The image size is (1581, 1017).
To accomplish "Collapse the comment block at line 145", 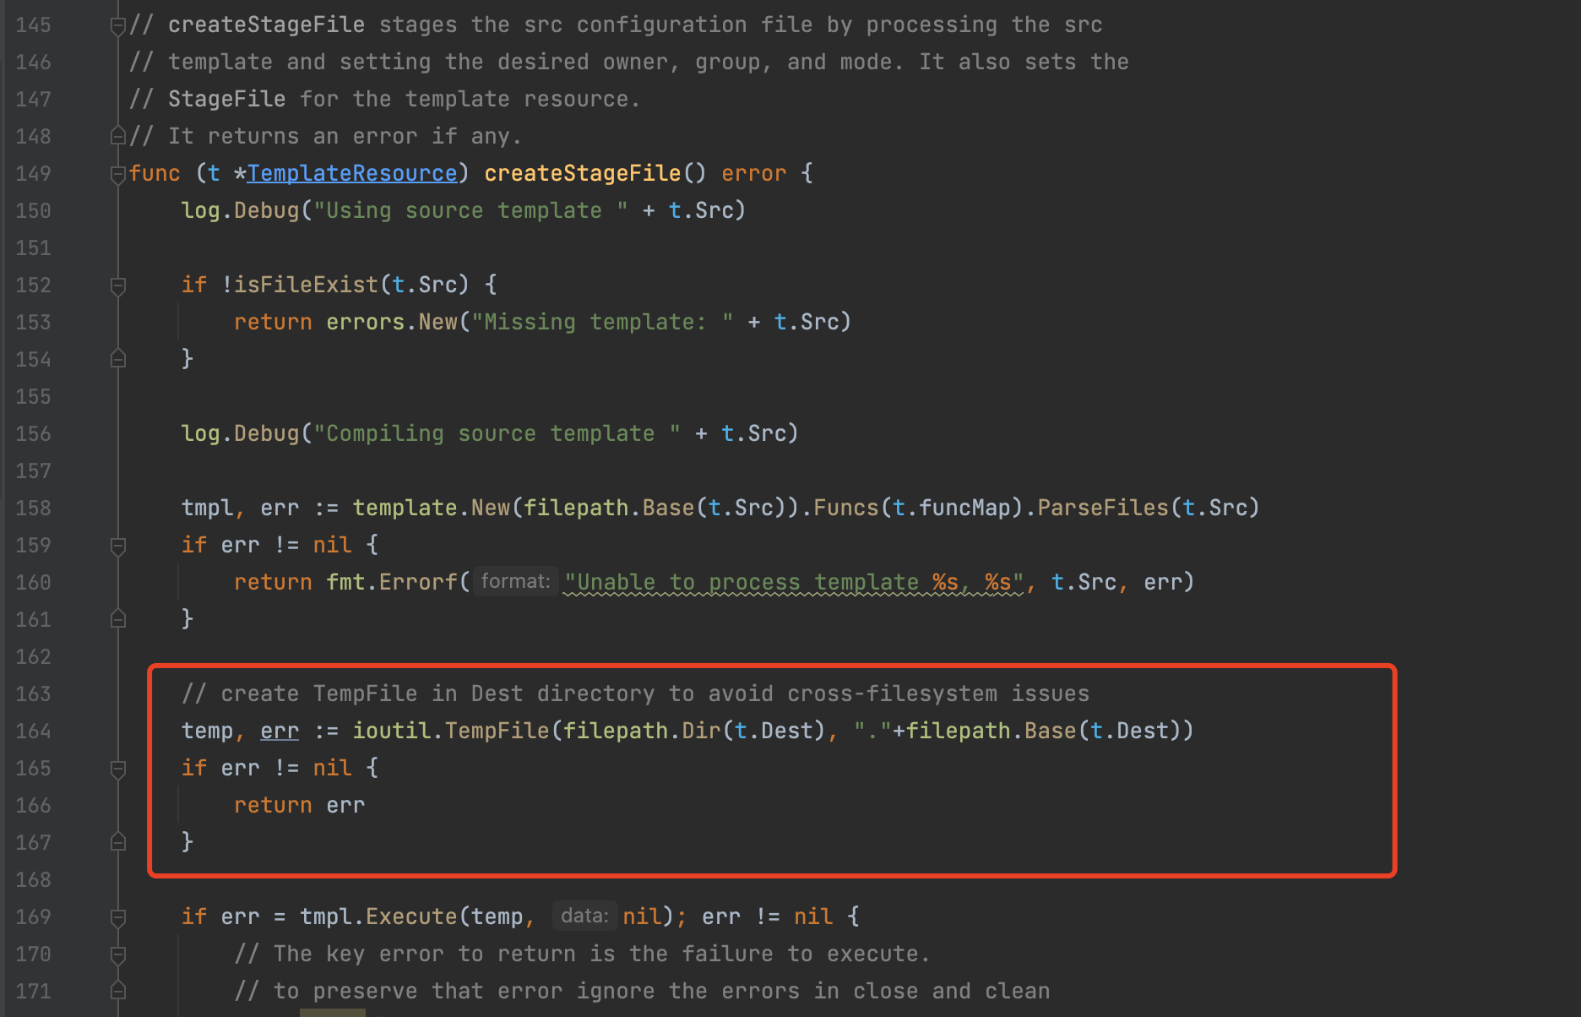I will tap(118, 26).
